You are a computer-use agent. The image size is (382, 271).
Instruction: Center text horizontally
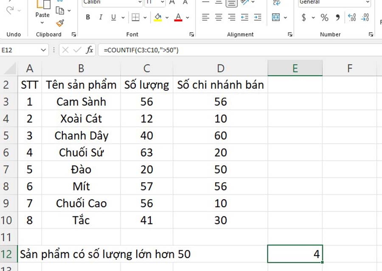(x=219, y=17)
